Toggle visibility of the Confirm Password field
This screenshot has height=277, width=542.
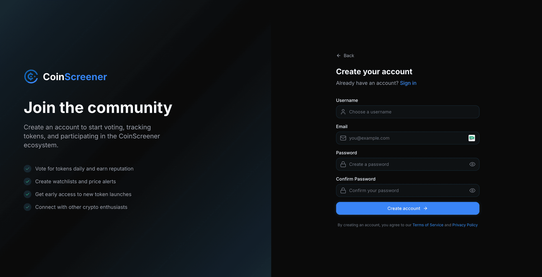(x=472, y=191)
